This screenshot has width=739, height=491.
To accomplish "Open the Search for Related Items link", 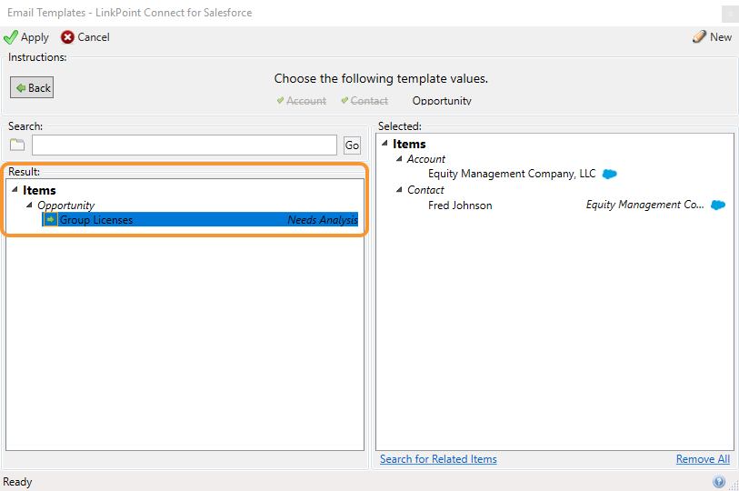I will click(x=438, y=459).
